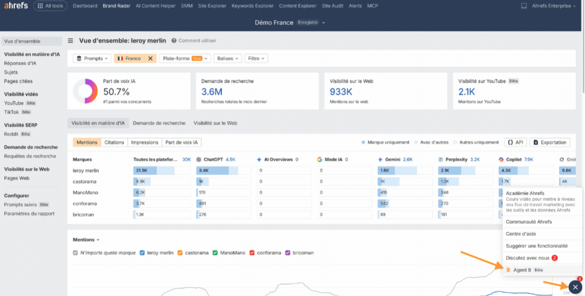
Task: Click the Perplexity icon in table header
Action: coord(441,159)
